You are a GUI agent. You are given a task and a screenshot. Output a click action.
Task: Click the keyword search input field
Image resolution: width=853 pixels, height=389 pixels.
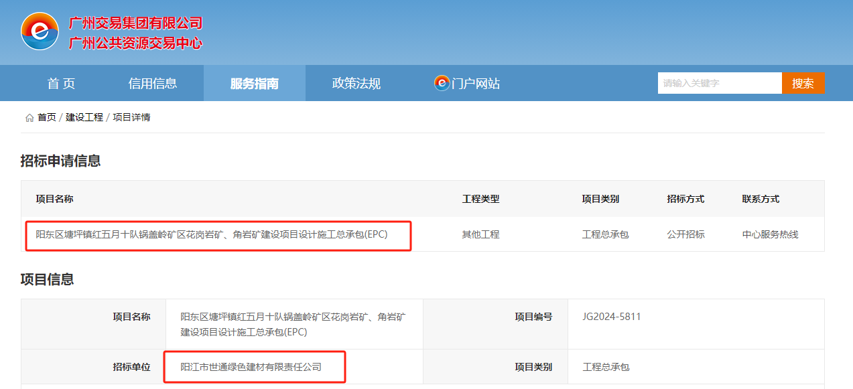point(719,83)
